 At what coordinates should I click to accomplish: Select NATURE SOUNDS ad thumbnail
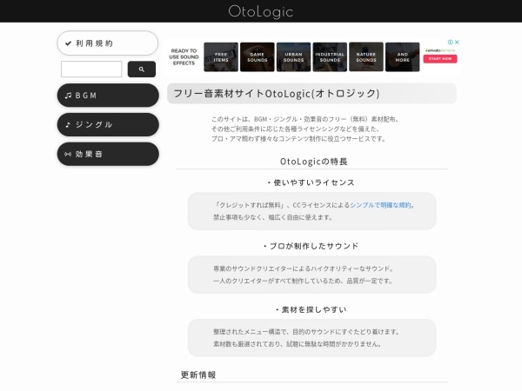pos(366,56)
